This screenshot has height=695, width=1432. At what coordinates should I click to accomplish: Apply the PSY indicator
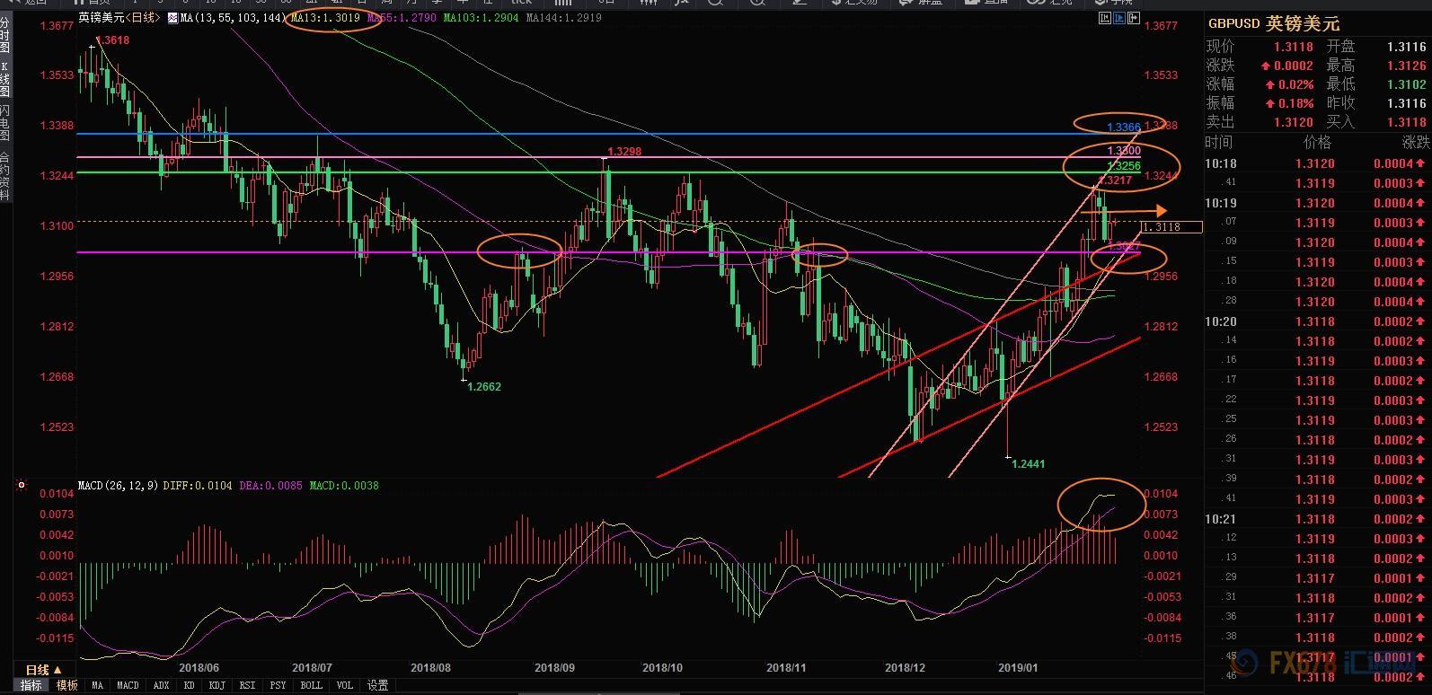click(278, 685)
